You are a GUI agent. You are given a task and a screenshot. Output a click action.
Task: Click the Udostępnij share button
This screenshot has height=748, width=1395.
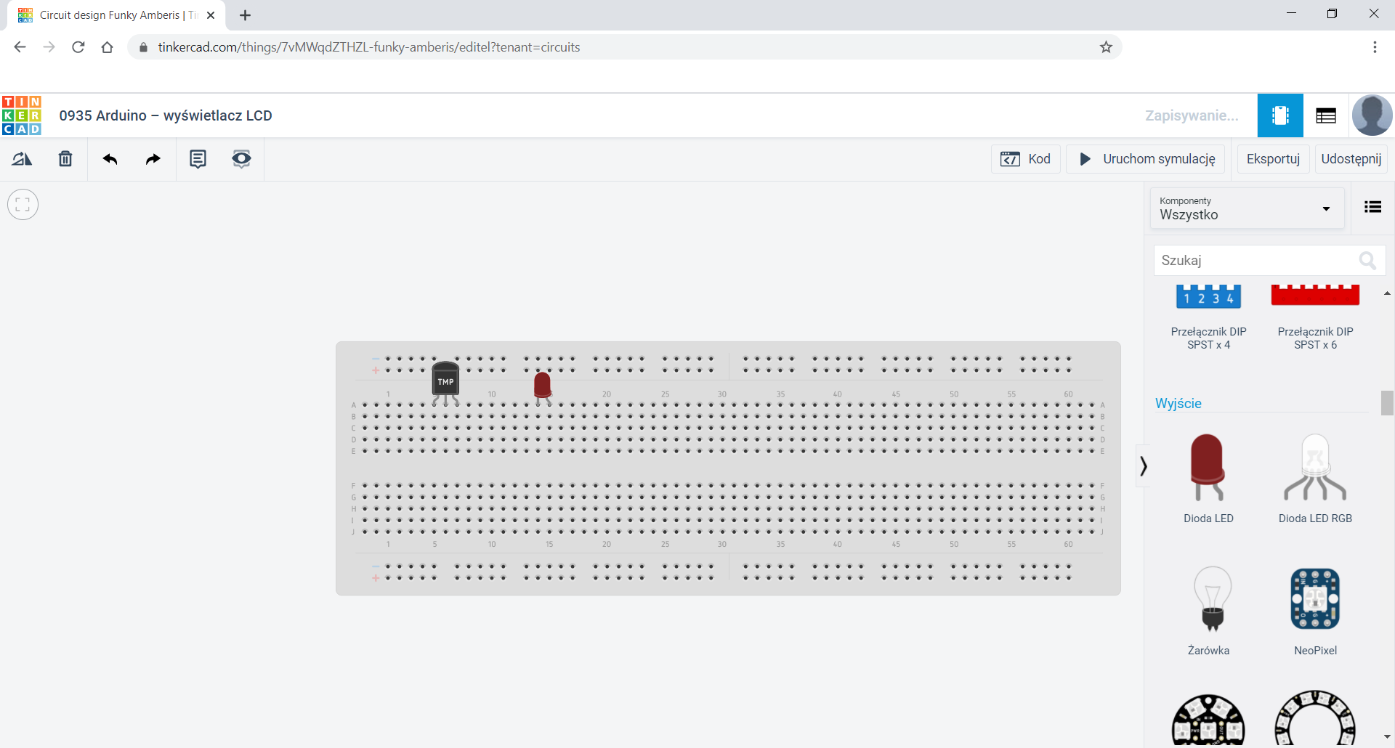1351,159
